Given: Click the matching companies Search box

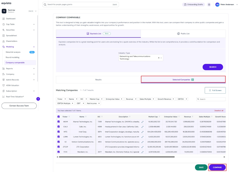Looking at the screenshot, I should click(211, 99).
